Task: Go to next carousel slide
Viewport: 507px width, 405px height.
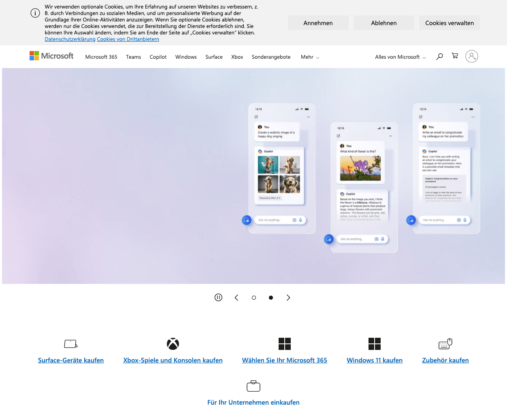Action: [x=288, y=298]
